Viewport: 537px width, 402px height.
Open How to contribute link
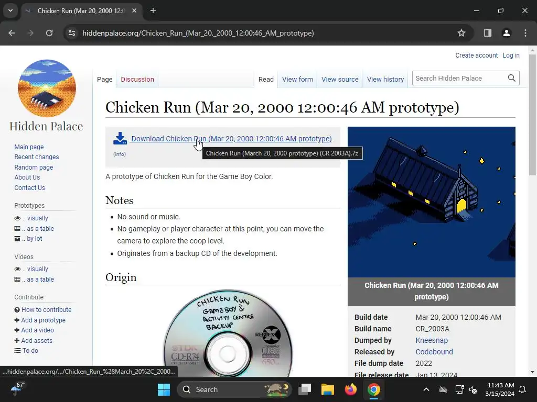(x=47, y=310)
